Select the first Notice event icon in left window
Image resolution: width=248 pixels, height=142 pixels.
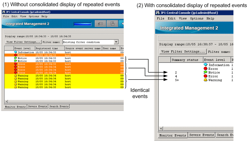(x=15, y=58)
